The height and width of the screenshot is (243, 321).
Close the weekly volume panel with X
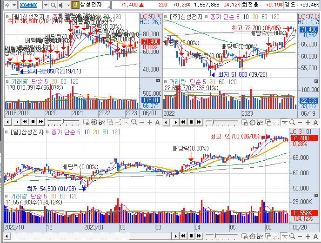(x=316, y=81)
